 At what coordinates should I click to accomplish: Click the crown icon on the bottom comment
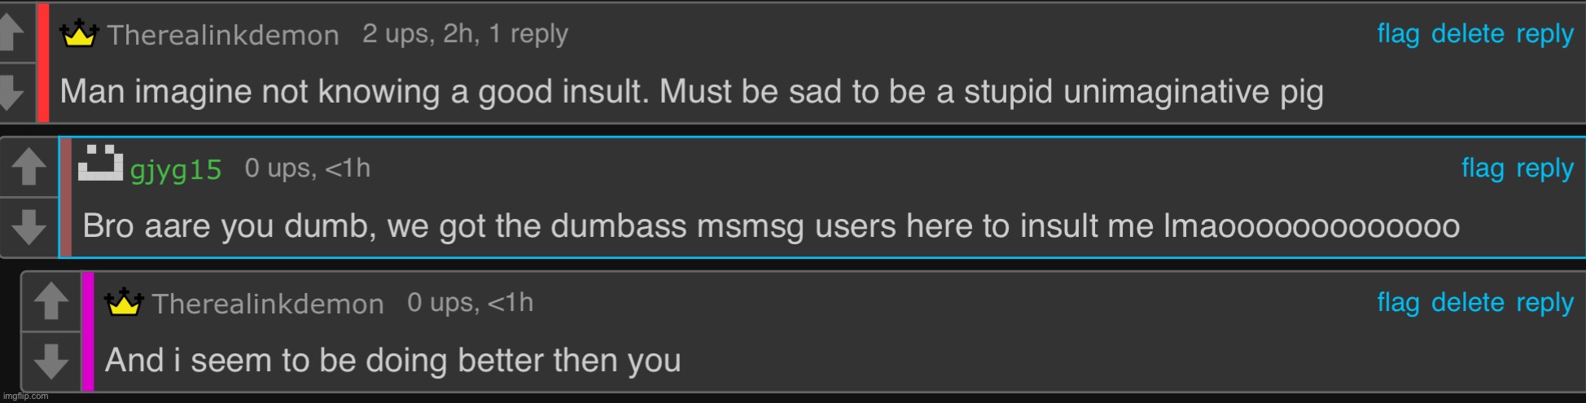[x=124, y=302]
